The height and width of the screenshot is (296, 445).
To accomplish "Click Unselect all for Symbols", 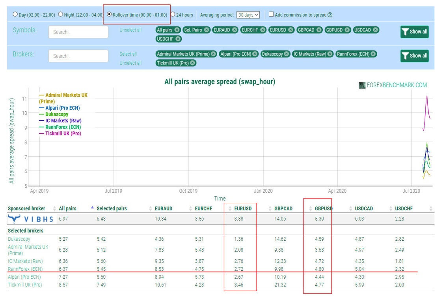I will point(130,30).
